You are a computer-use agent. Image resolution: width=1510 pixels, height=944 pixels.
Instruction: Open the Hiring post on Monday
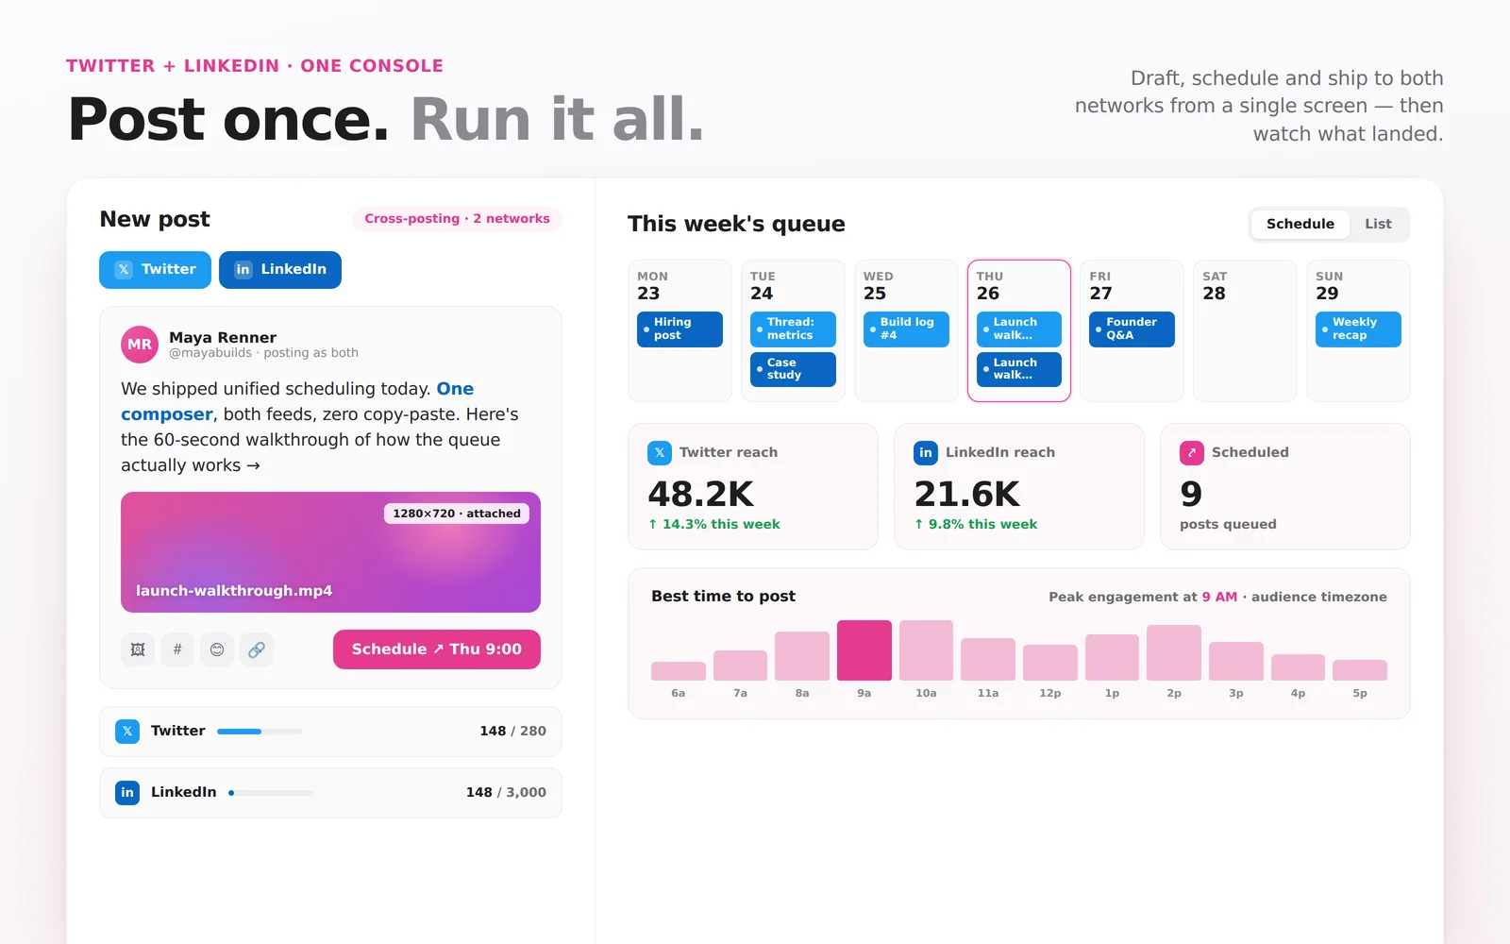[679, 329]
